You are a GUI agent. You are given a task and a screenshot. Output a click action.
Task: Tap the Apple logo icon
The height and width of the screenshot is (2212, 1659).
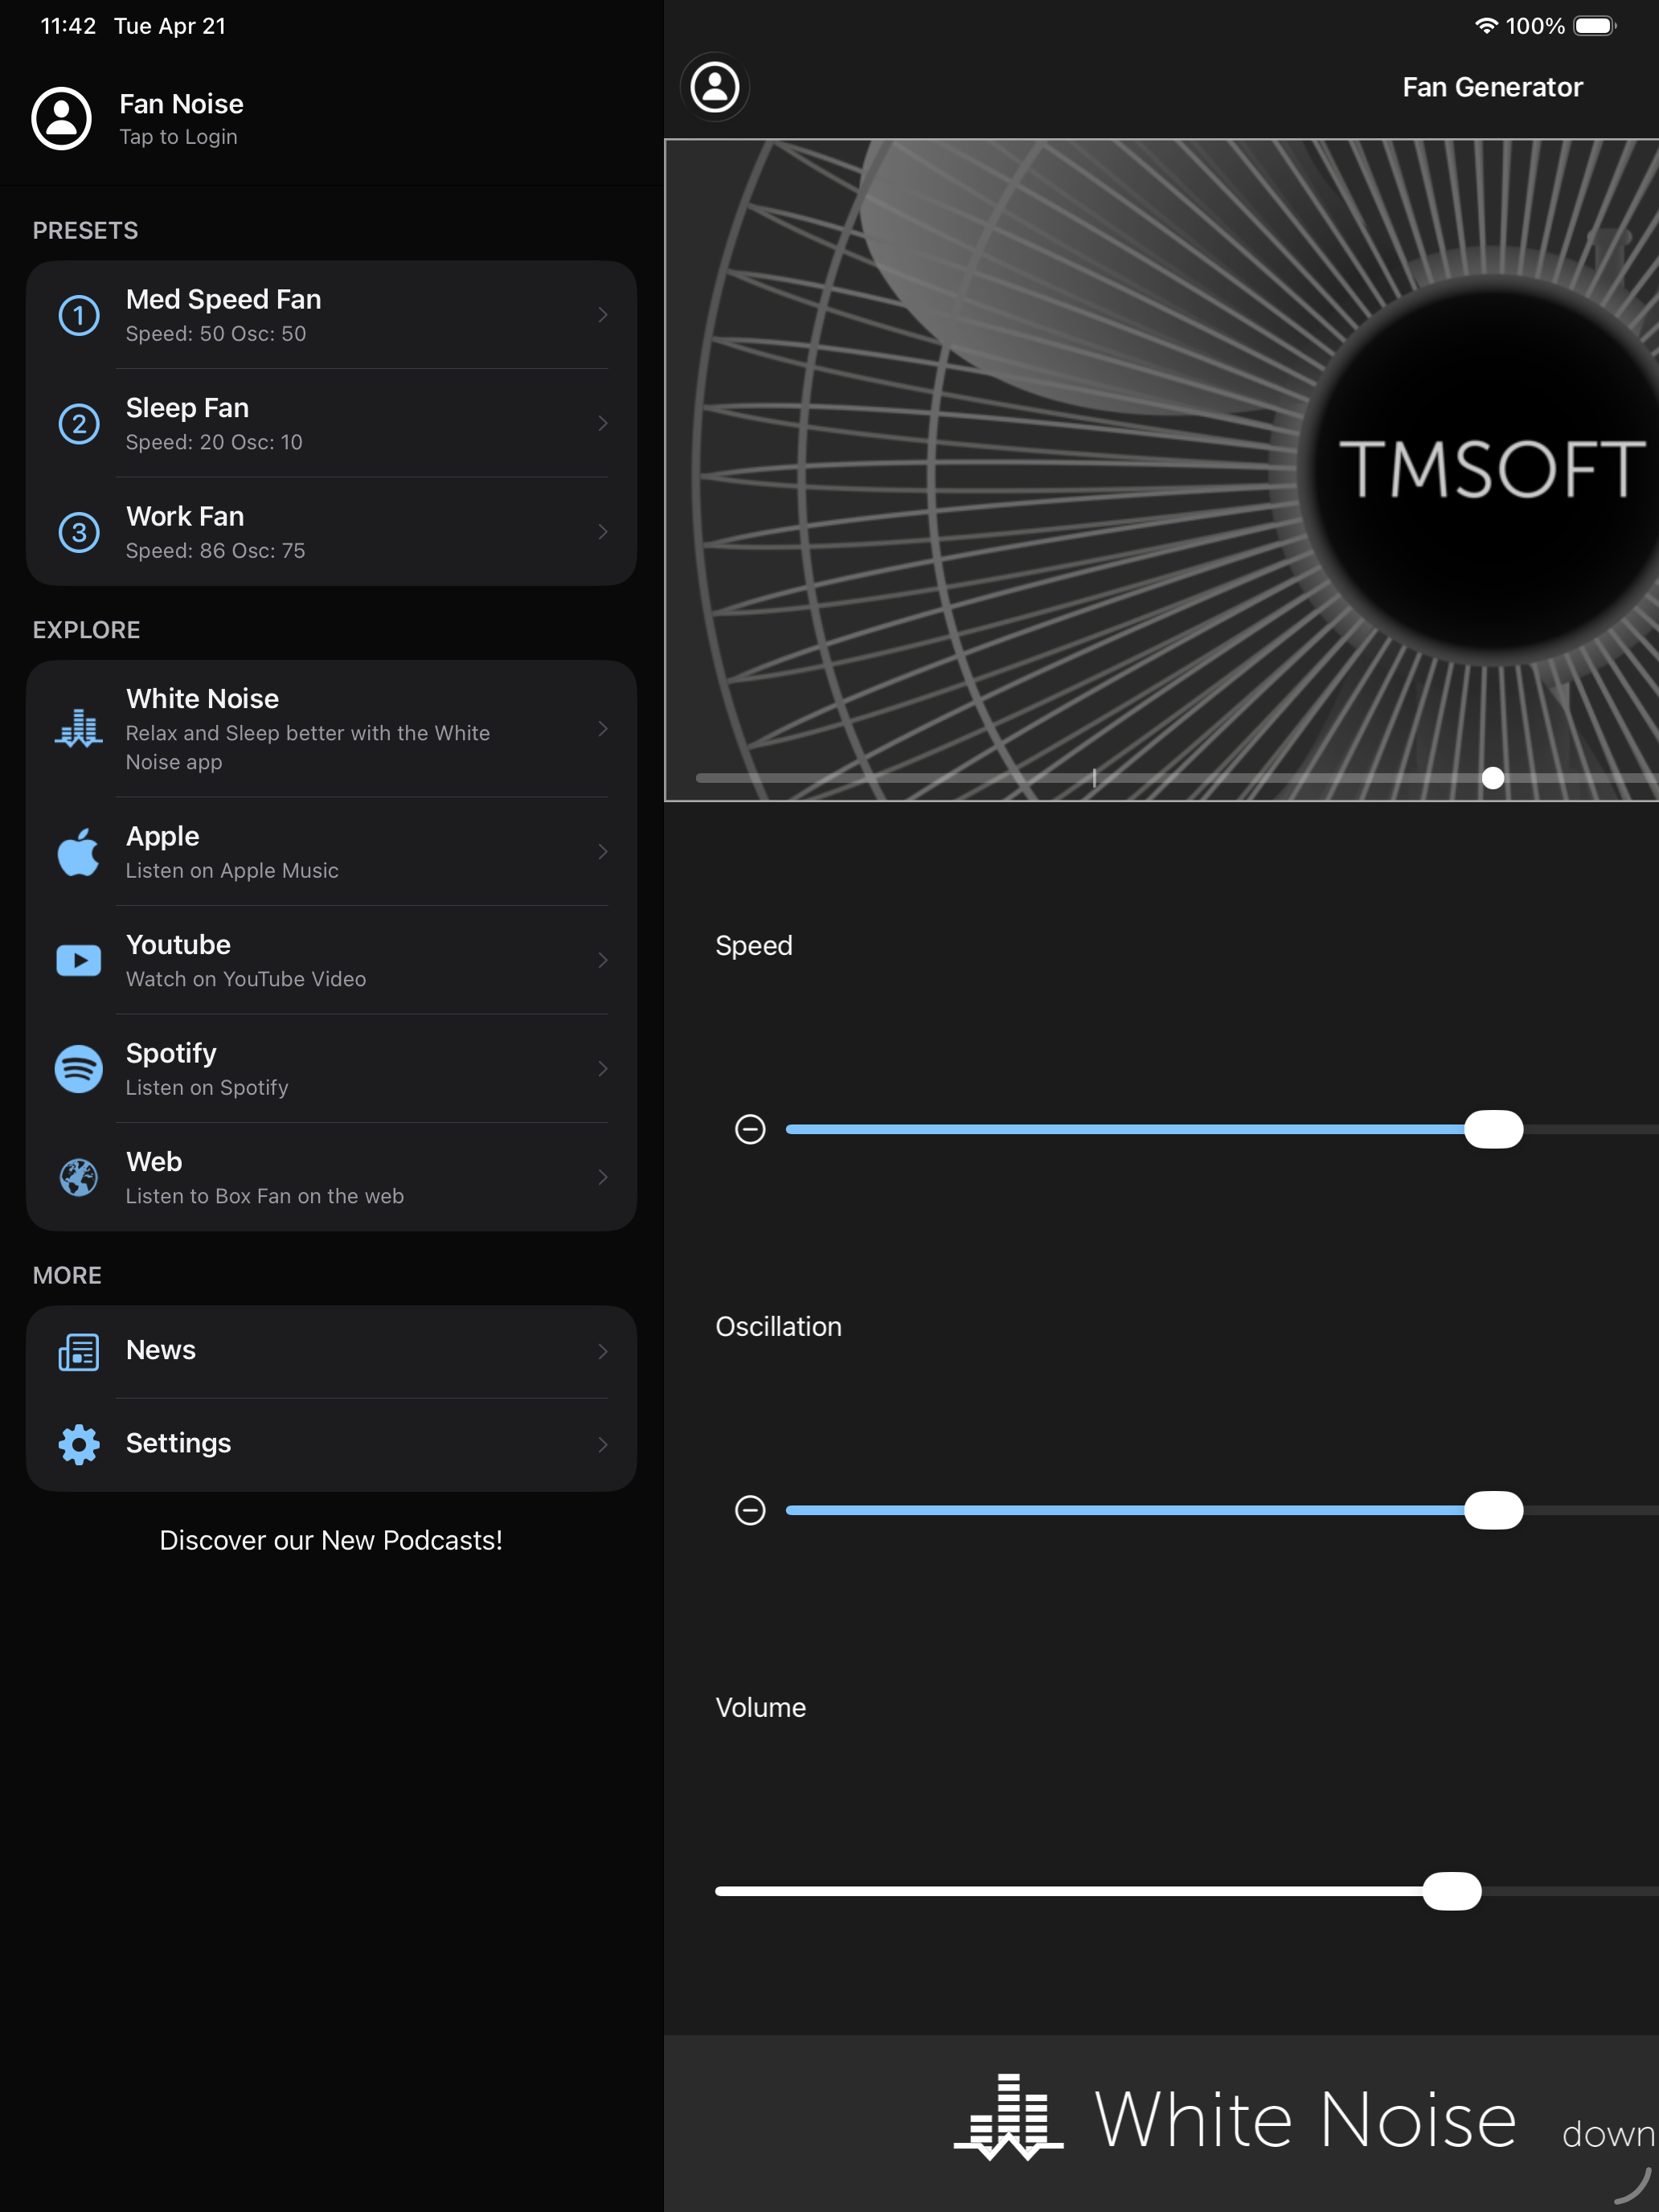[79, 852]
